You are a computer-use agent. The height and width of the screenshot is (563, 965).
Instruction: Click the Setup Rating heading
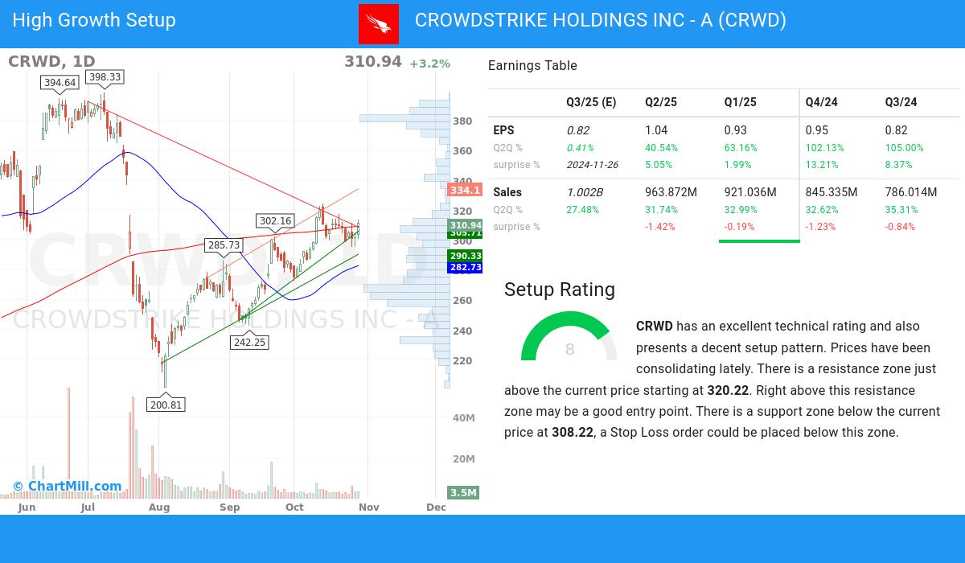pyautogui.click(x=560, y=290)
